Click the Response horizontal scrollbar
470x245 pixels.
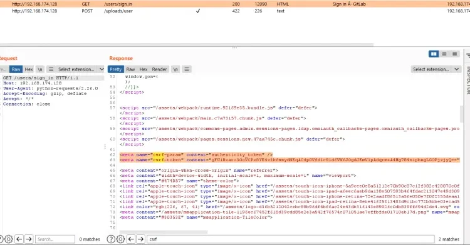(164, 232)
